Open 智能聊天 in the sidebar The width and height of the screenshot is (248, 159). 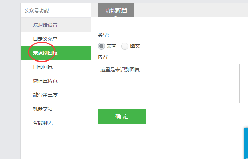tap(55, 123)
